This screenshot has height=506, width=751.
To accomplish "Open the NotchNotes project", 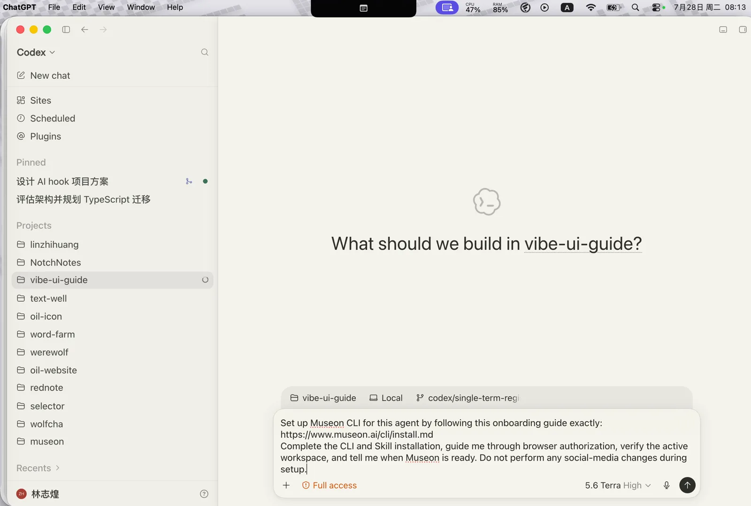I will pos(112,262).
